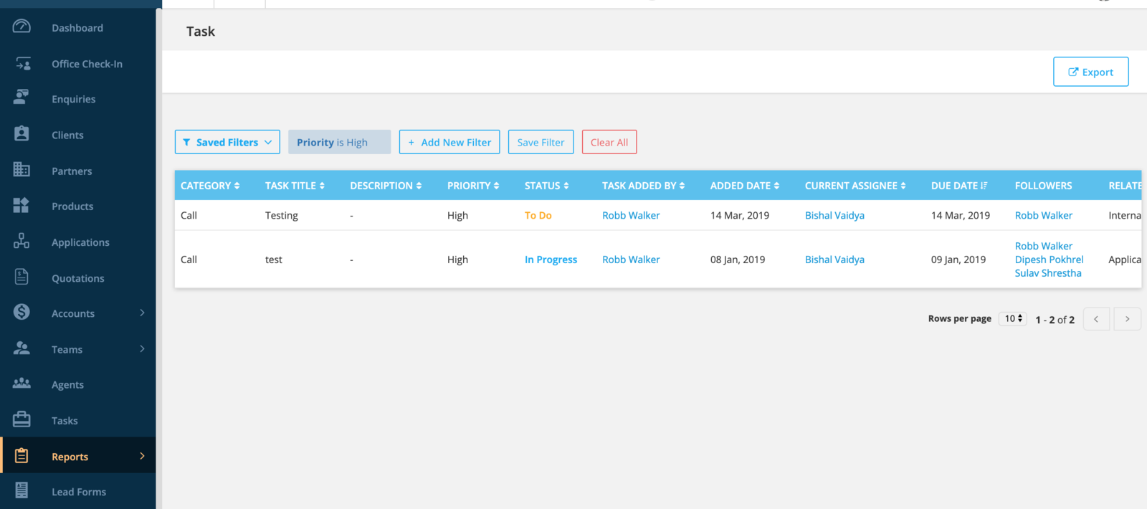
Task: Open Robb Walker added-by link in Testing row
Action: coord(631,215)
